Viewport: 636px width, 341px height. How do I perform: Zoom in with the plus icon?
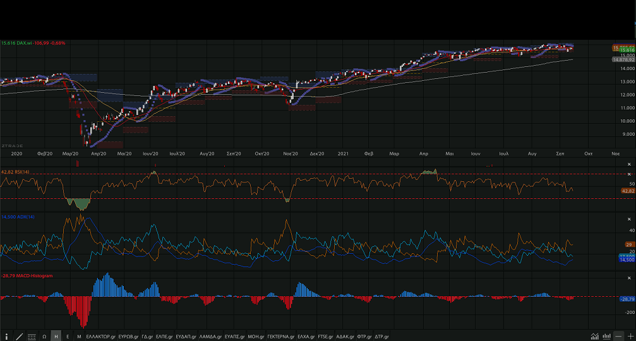coord(630,337)
